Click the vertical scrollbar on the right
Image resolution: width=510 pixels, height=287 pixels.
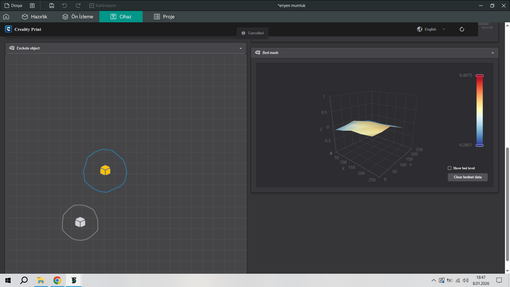(507, 205)
